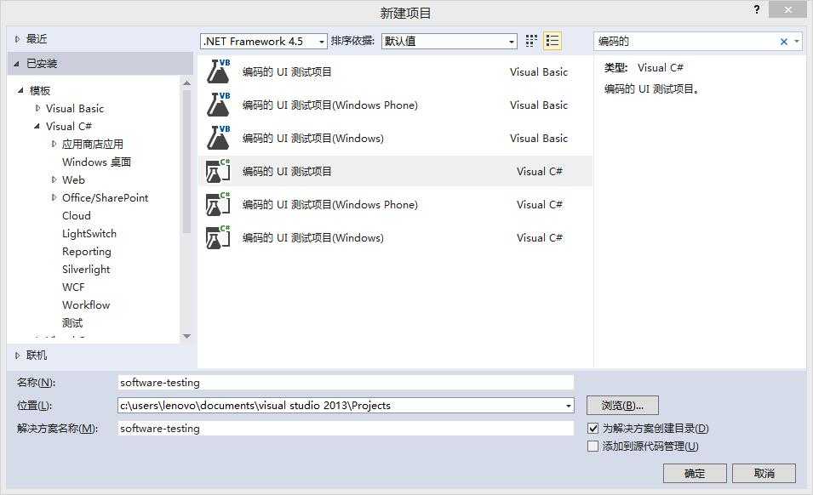Select C# 编码的 UI 测试项目(Windows Phone) icon
Screen dimensions: 813x495
point(218,204)
